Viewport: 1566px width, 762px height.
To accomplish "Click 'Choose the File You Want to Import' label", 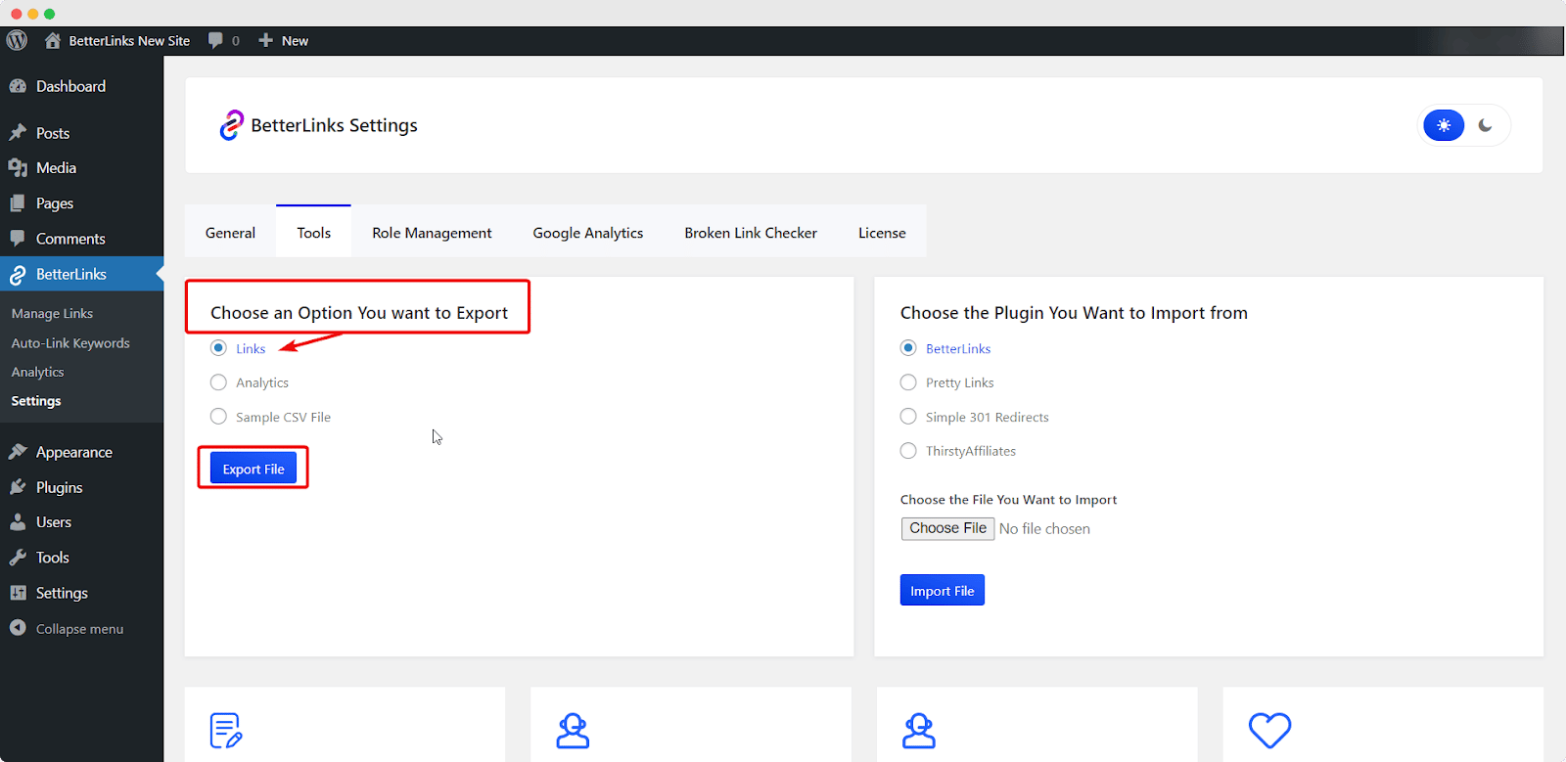I will coord(1008,500).
